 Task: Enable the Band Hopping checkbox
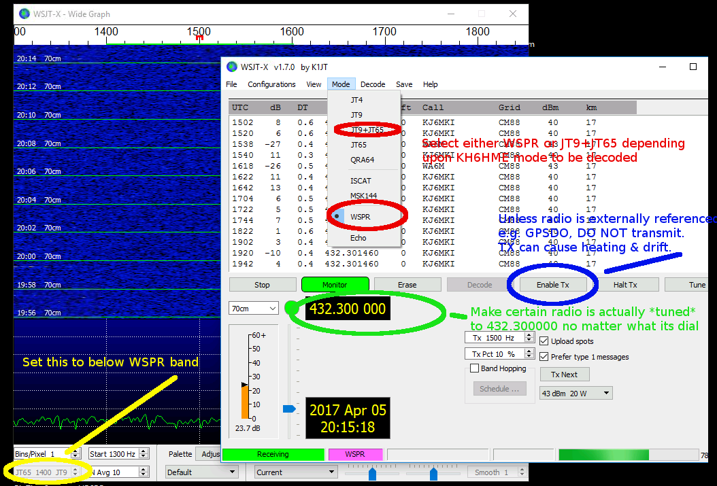(x=474, y=368)
